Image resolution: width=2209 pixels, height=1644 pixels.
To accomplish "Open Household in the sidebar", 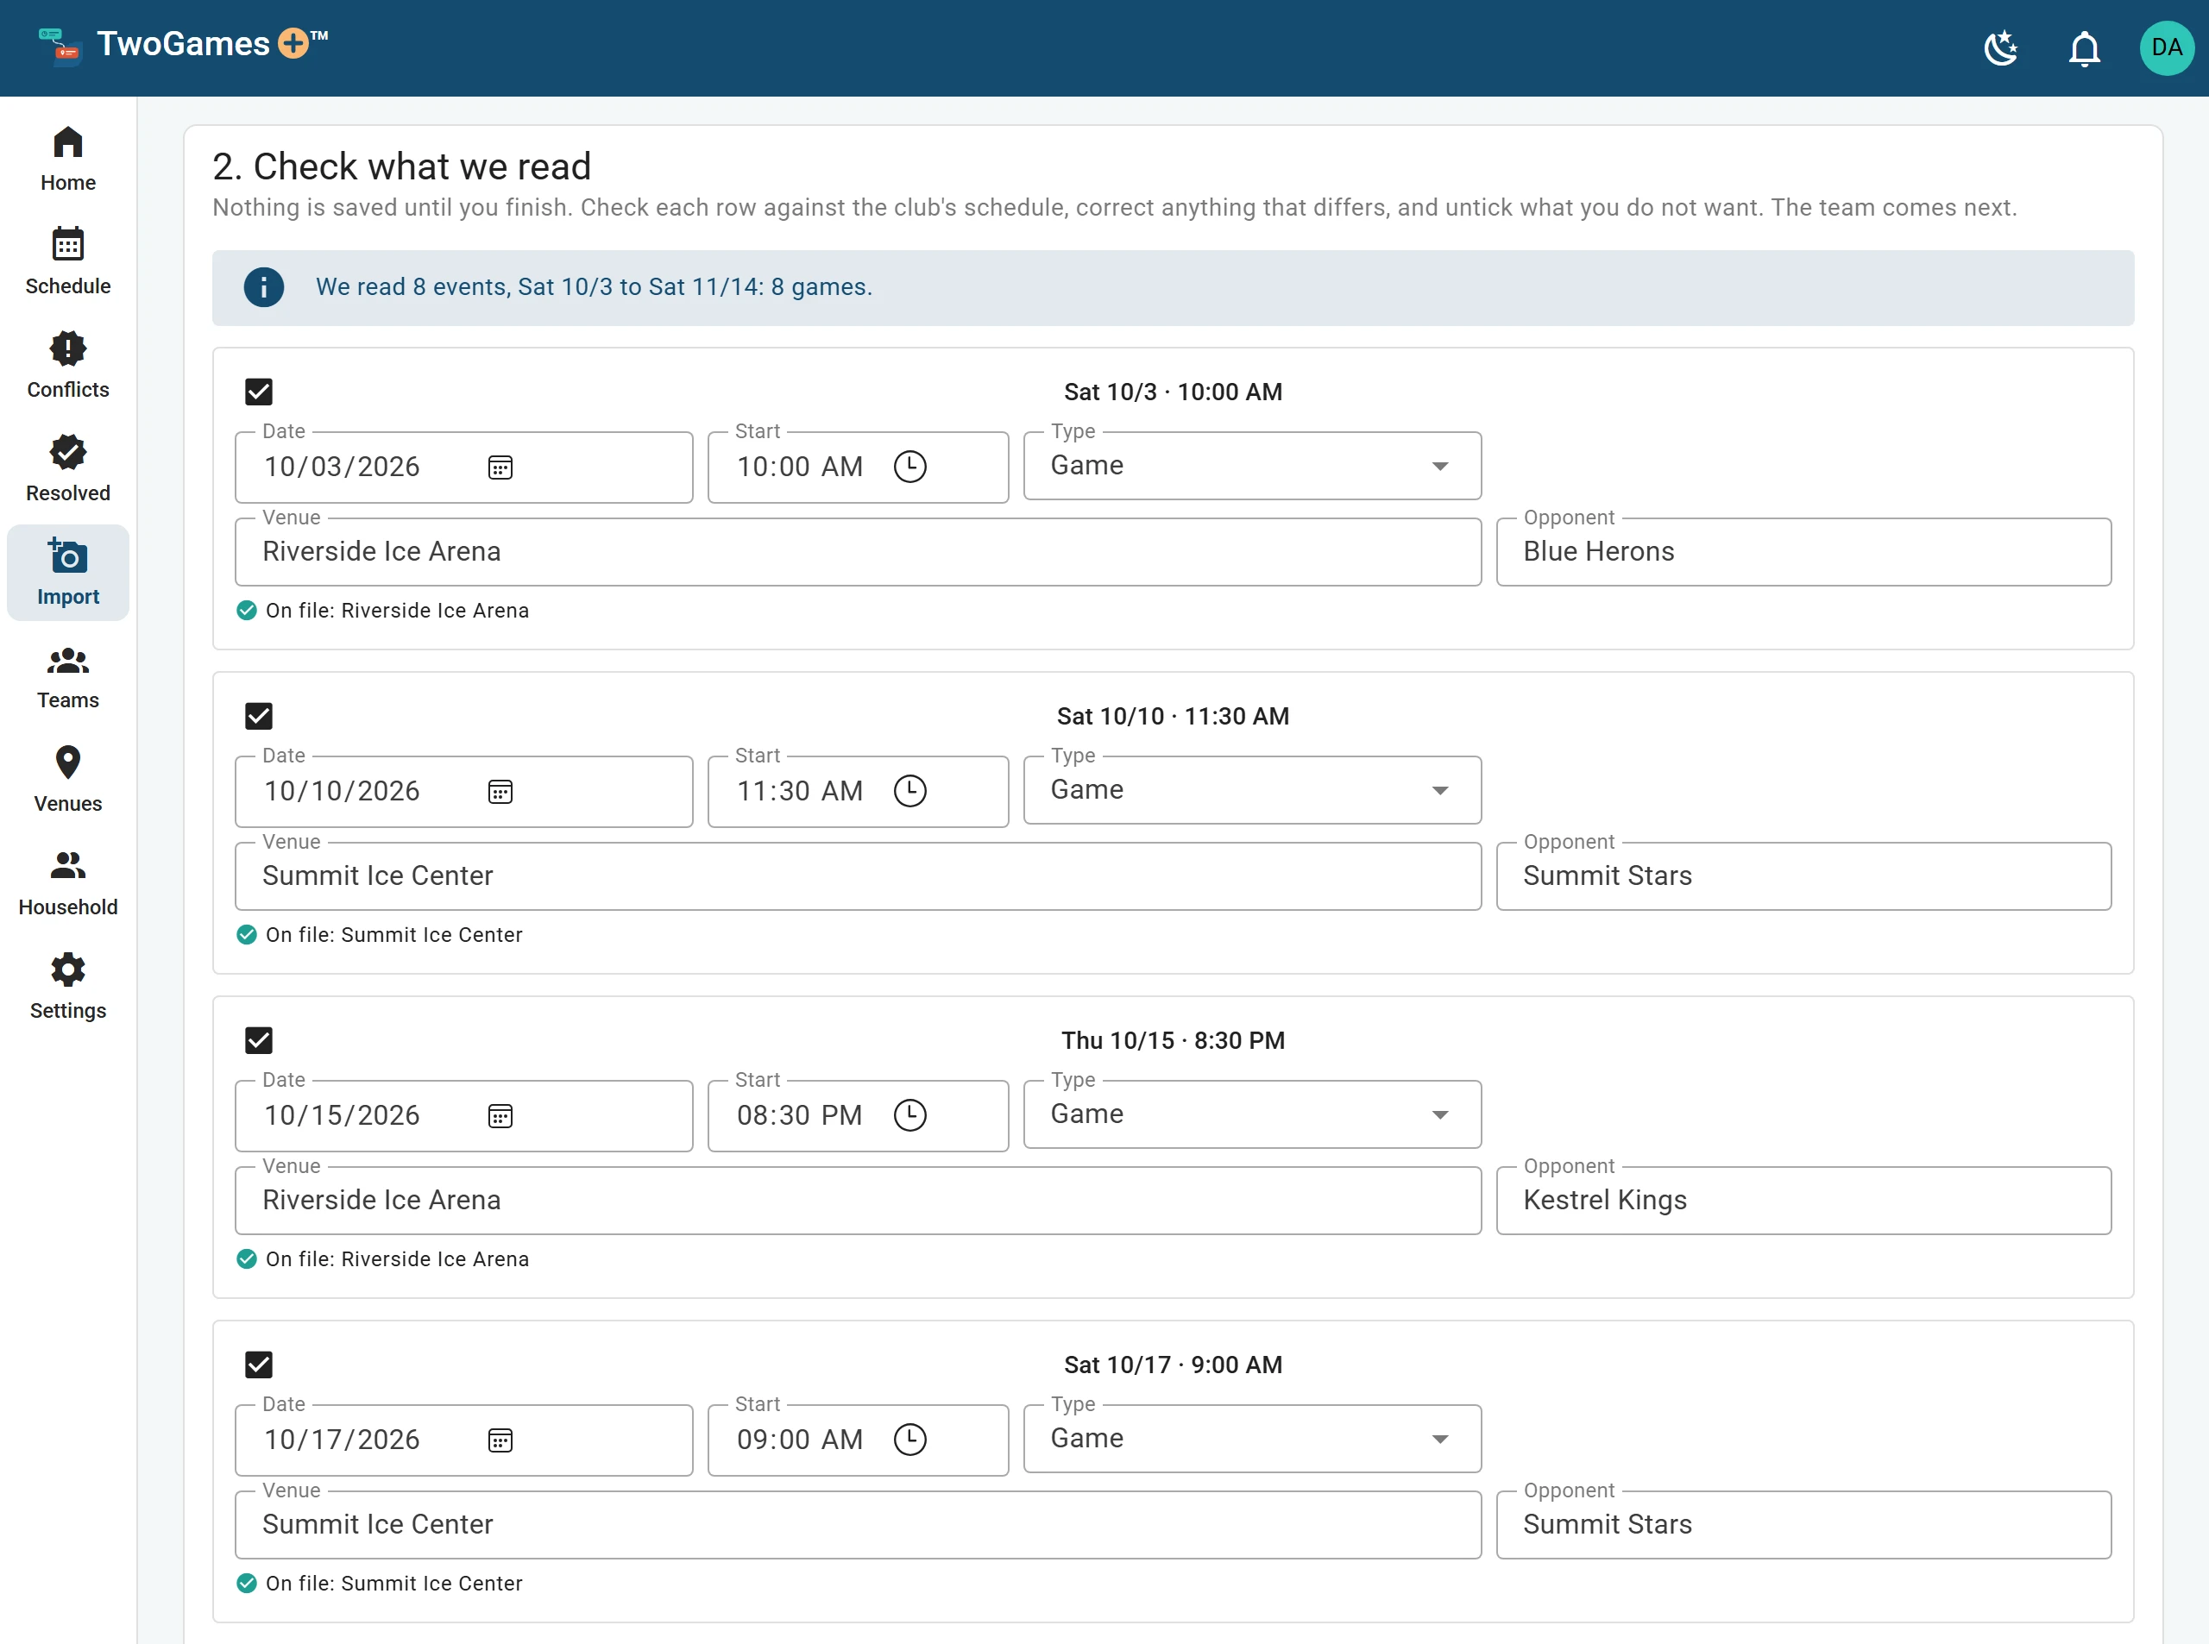I will 67,884.
